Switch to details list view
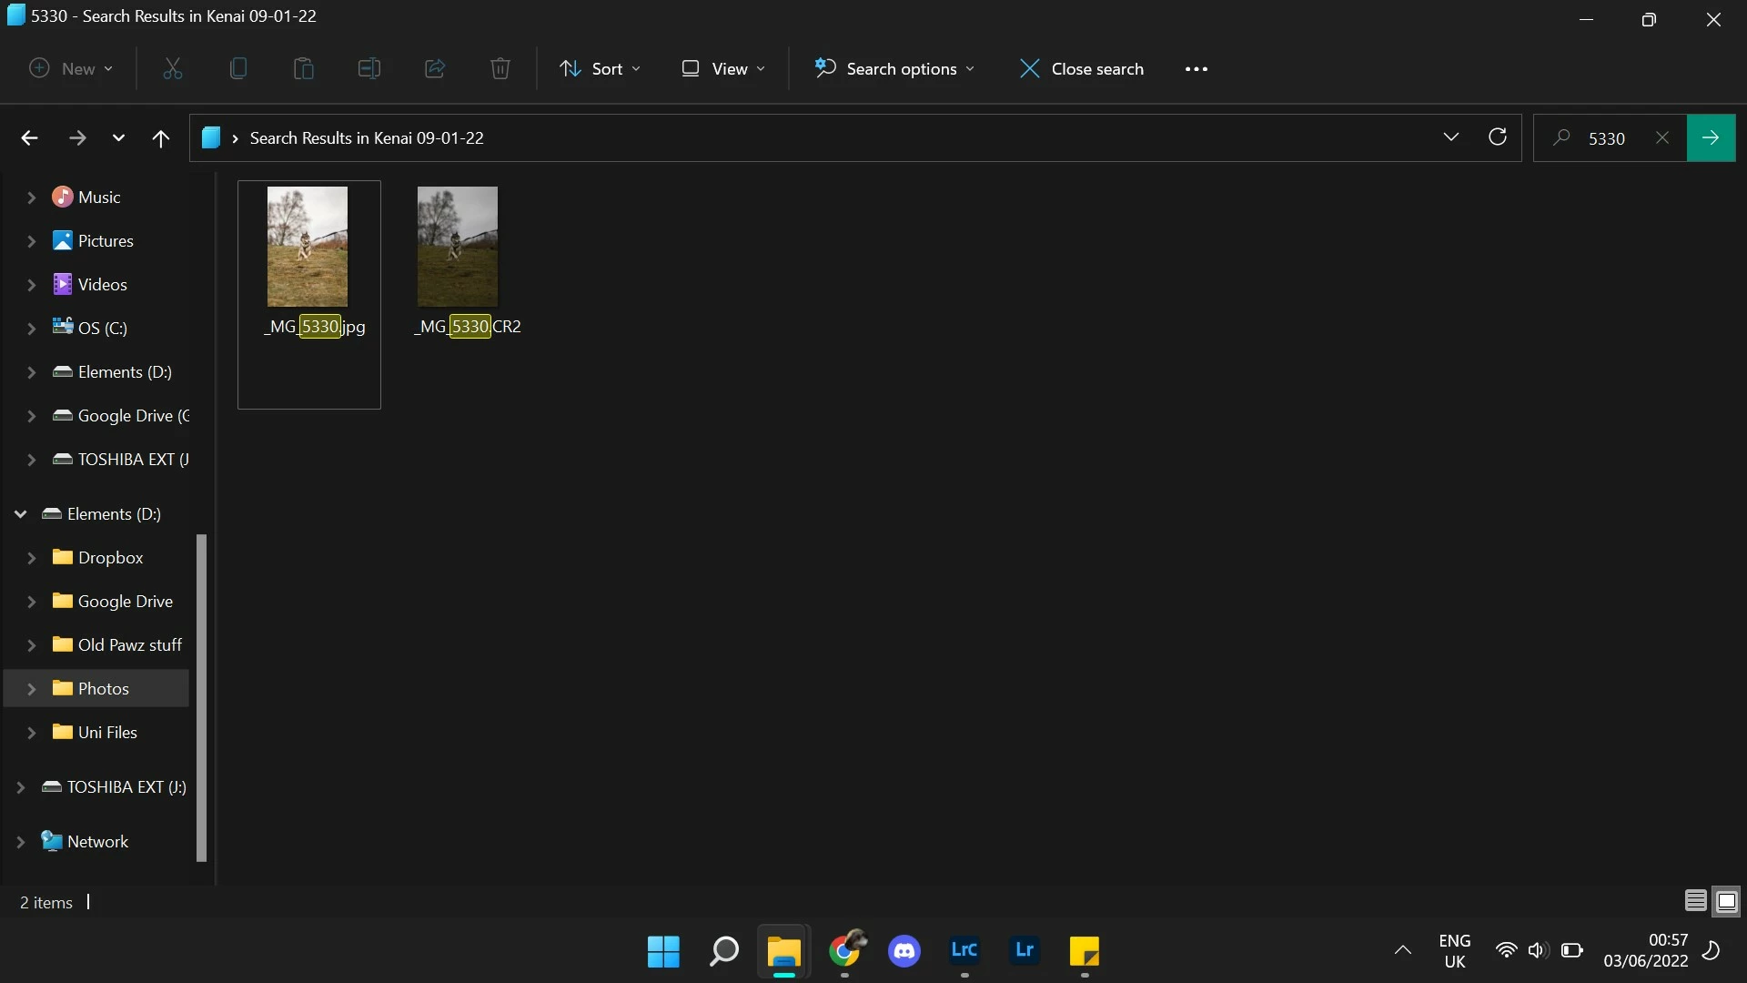Screen dimensions: 1747x983 click(1695, 901)
